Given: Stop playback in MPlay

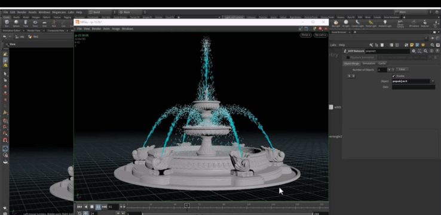Looking at the screenshot, I should (x=92, y=207).
